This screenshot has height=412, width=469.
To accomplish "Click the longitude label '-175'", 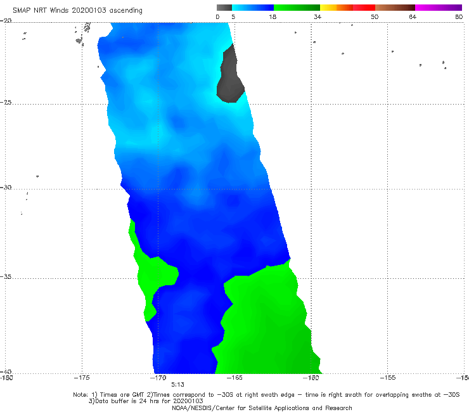I will coord(82,378).
